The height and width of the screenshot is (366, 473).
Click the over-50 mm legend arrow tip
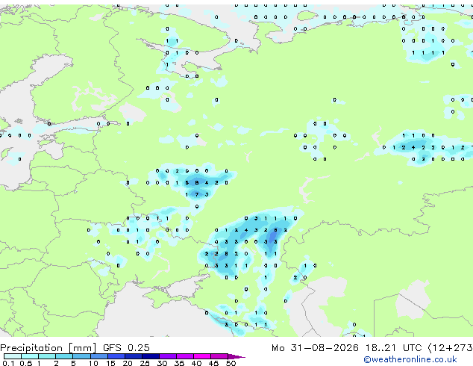click(236, 356)
